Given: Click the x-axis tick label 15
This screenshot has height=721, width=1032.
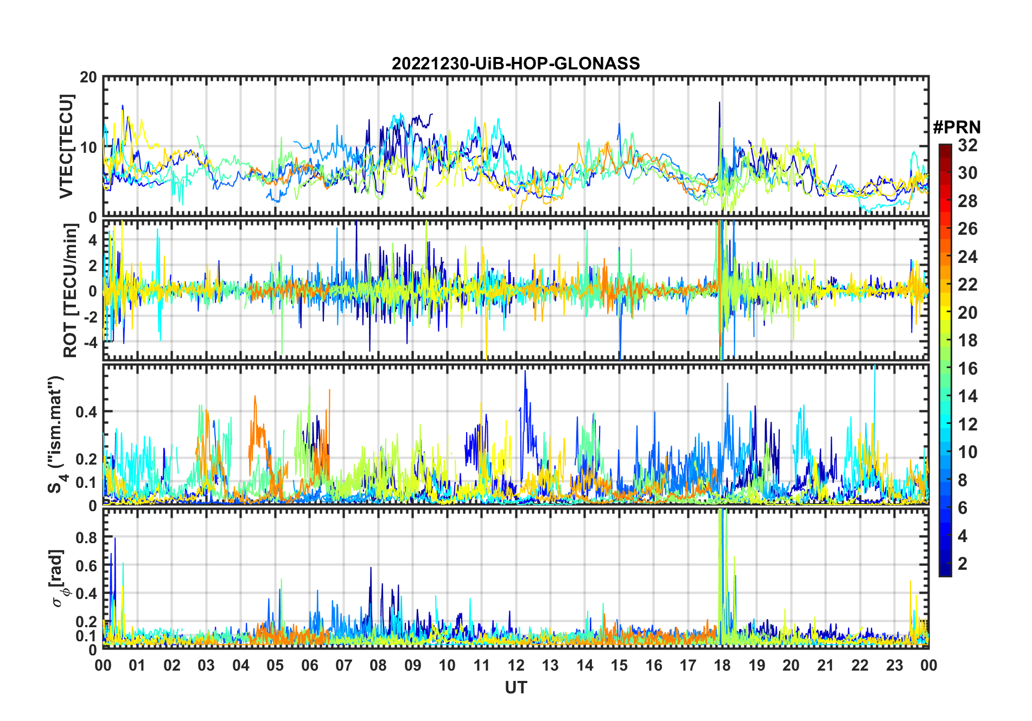Looking at the screenshot, I should 619,665.
